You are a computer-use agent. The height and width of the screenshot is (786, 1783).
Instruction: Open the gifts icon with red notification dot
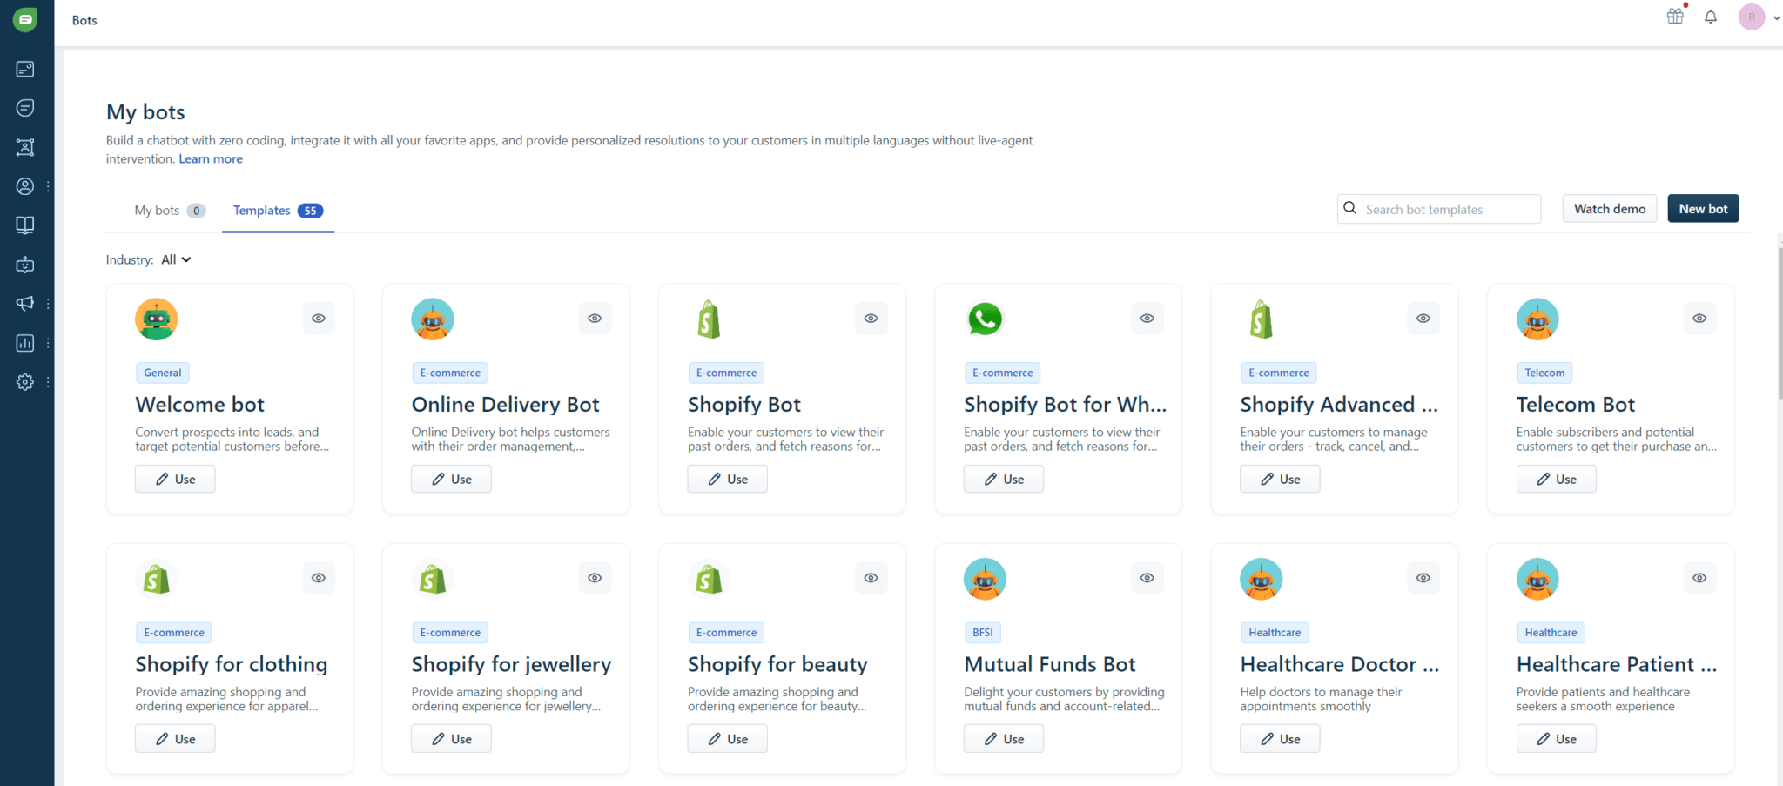coord(1674,16)
